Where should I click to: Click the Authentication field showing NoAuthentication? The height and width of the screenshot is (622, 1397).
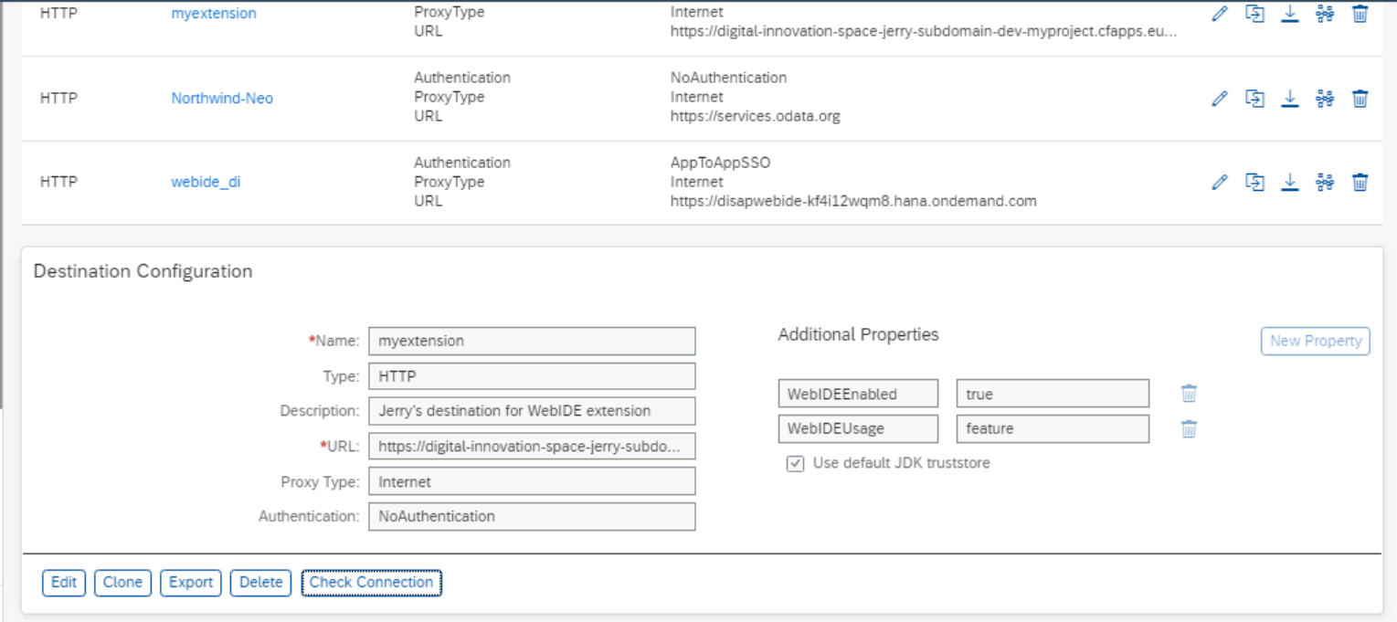[532, 516]
